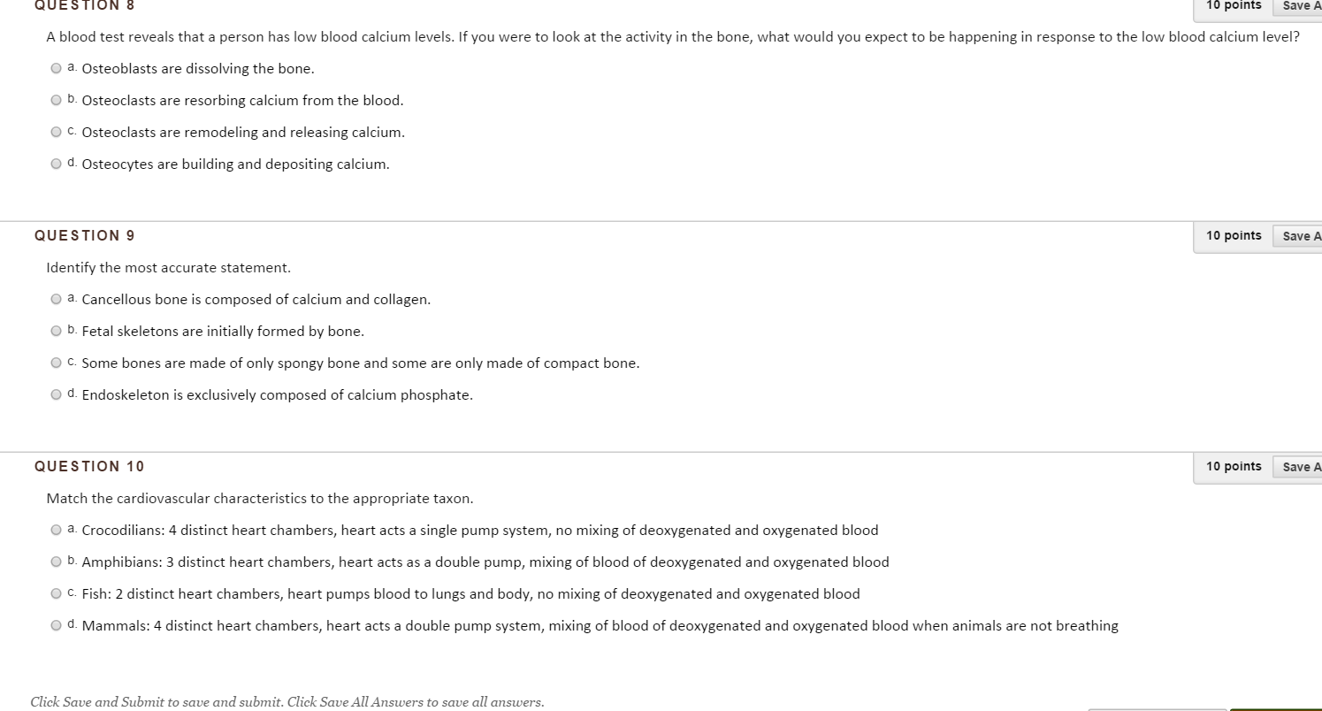This screenshot has height=711, width=1322.
Task: Pick the Mammals option in Question 10
Action: click(x=56, y=624)
